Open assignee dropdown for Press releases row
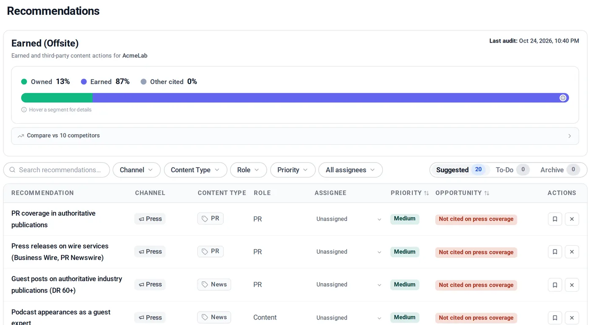The height and width of the screenshot is (325, 591). point(349,252)
